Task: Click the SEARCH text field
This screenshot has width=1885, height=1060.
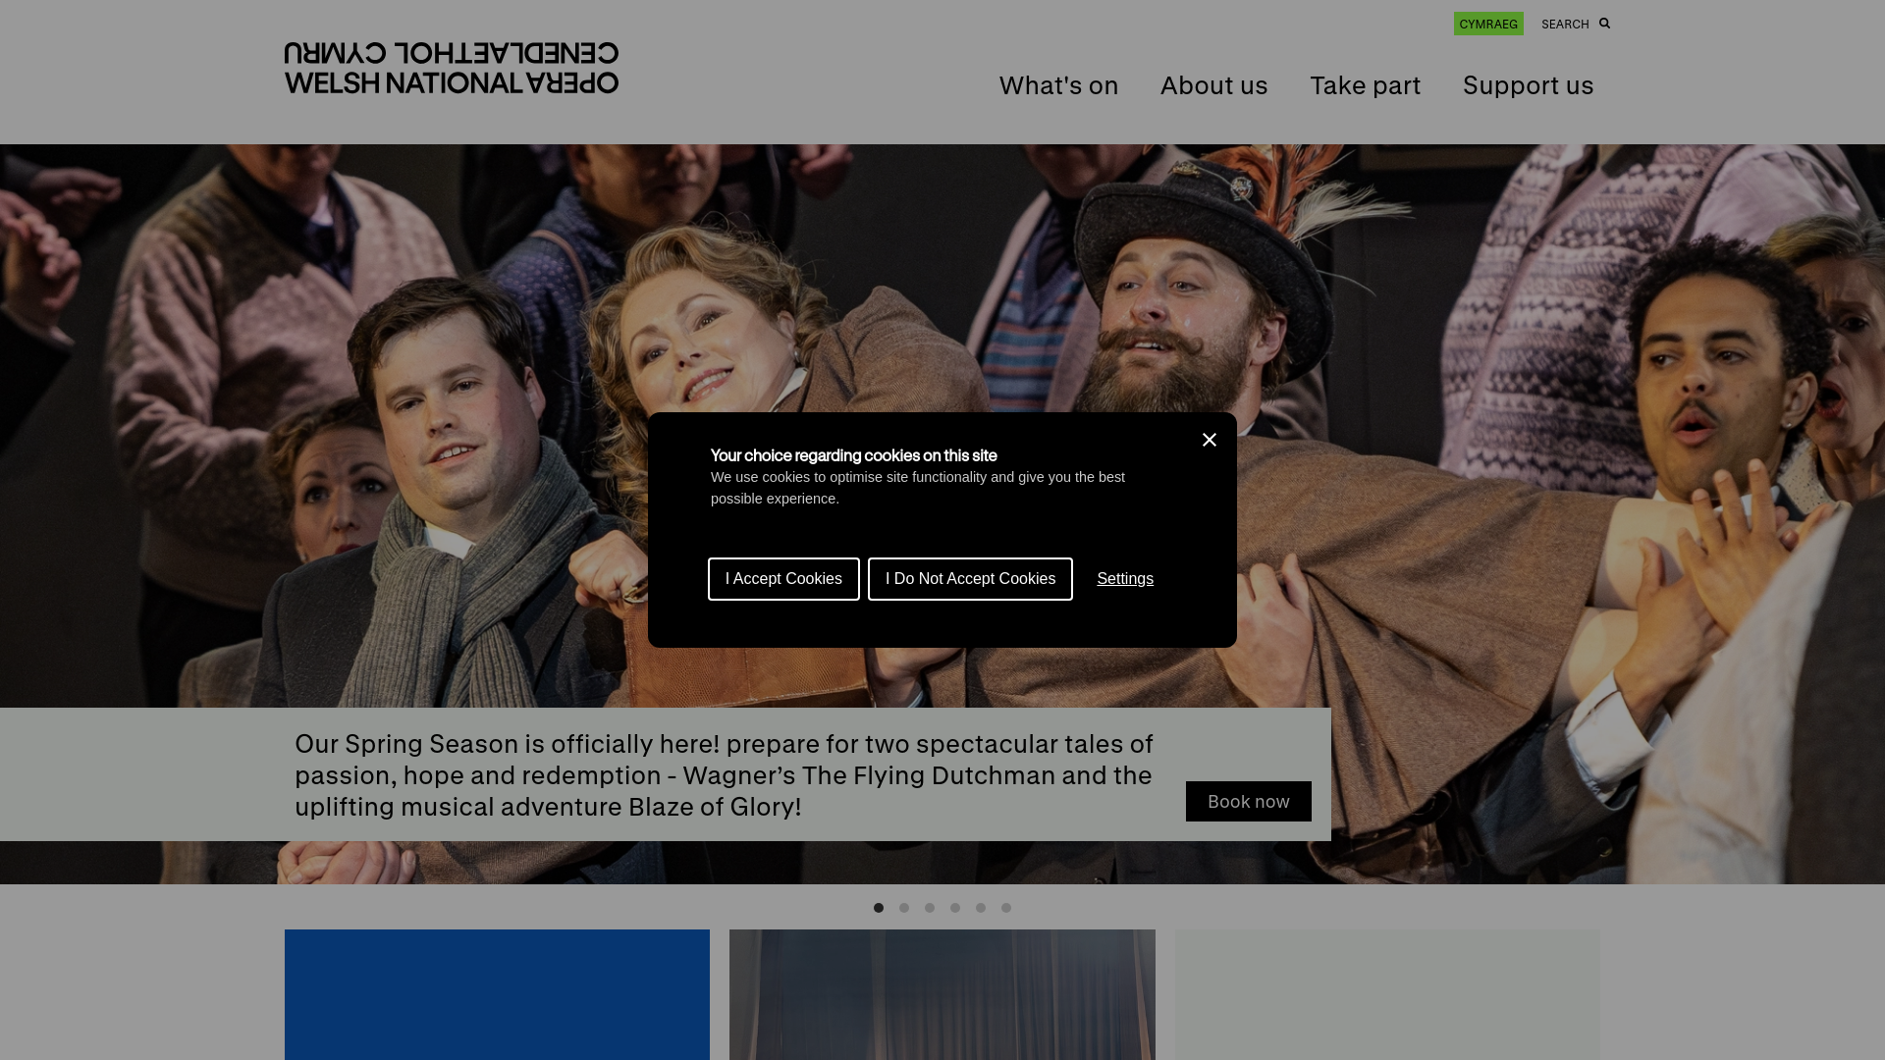Action: point(1565,25)
